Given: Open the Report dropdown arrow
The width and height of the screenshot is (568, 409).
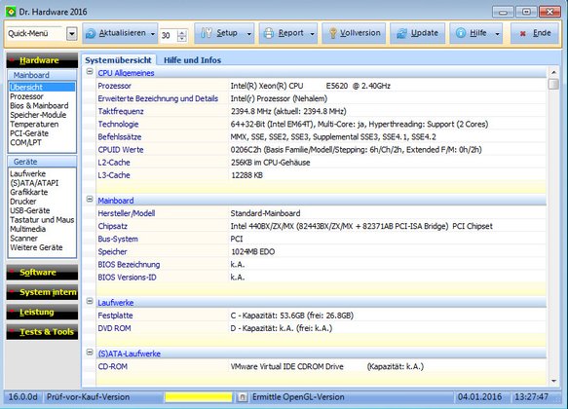Looking at the screenshot, I should pos(313,34).
